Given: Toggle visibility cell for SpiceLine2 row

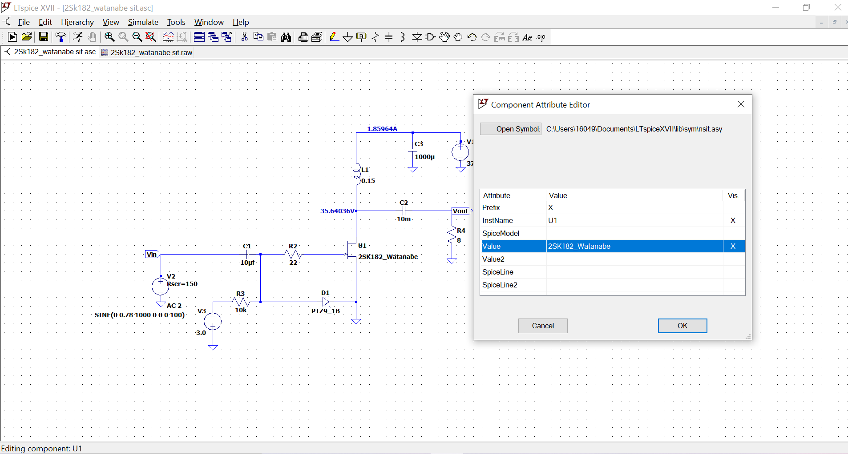Looking at the screenshot, I should coord(734,285).
